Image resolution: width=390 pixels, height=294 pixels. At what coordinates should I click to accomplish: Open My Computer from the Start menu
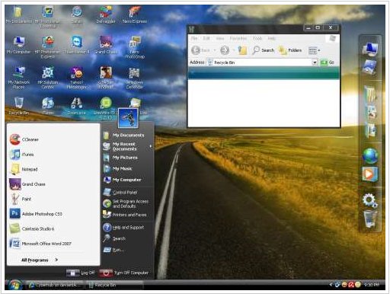122,180
